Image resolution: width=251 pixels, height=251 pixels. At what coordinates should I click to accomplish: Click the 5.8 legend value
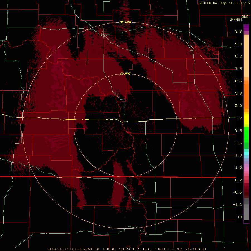238,93
